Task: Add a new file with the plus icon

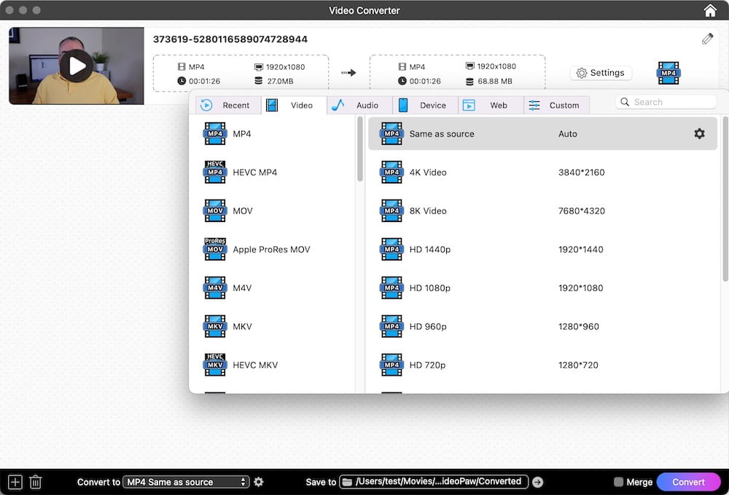Action: pos(15,481)
